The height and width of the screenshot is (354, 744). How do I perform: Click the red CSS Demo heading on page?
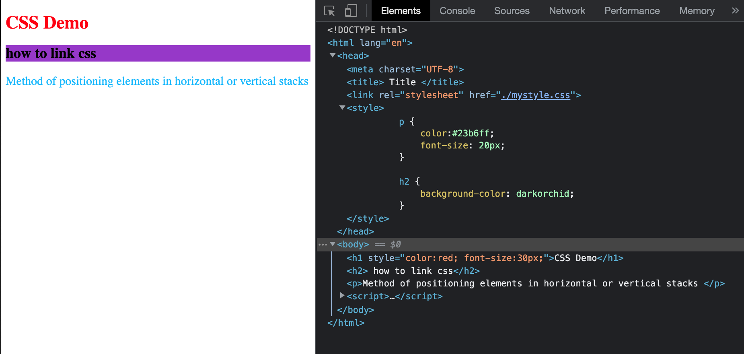[47, 23]
